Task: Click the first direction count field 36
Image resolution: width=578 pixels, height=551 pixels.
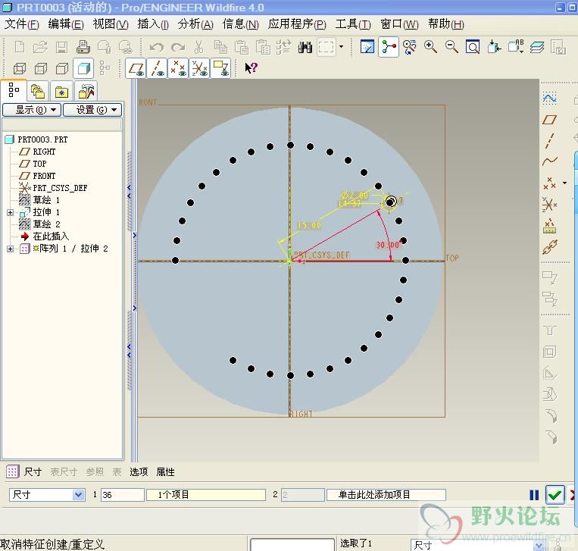Action: tap(122, 495)
